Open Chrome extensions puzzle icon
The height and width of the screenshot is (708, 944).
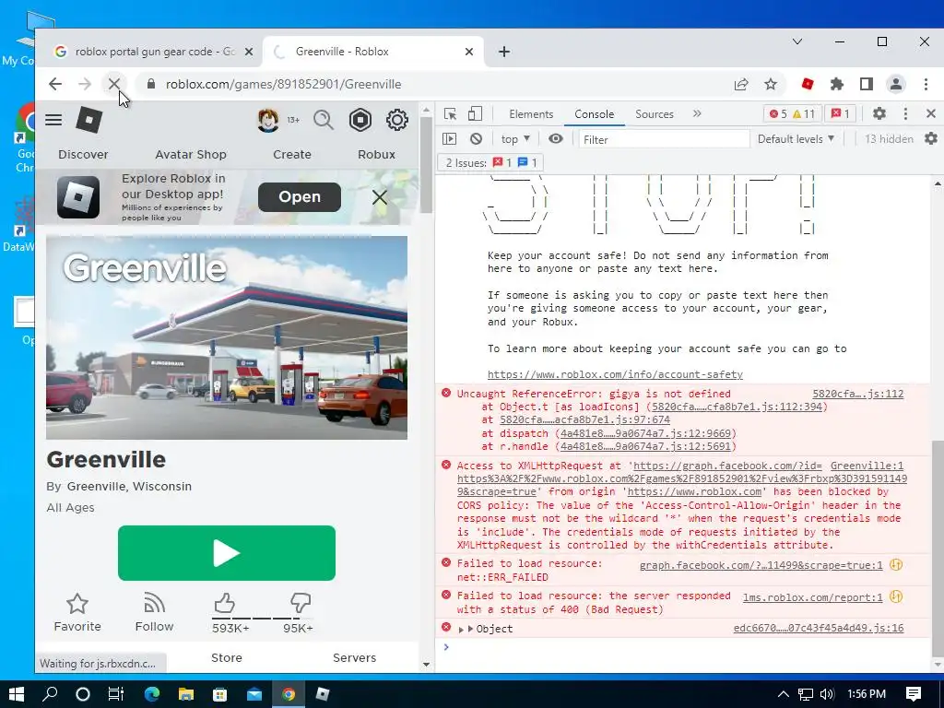click(837, 84)
